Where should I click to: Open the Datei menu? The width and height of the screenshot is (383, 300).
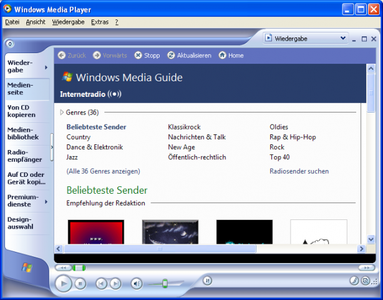click(x=12, y=22)
